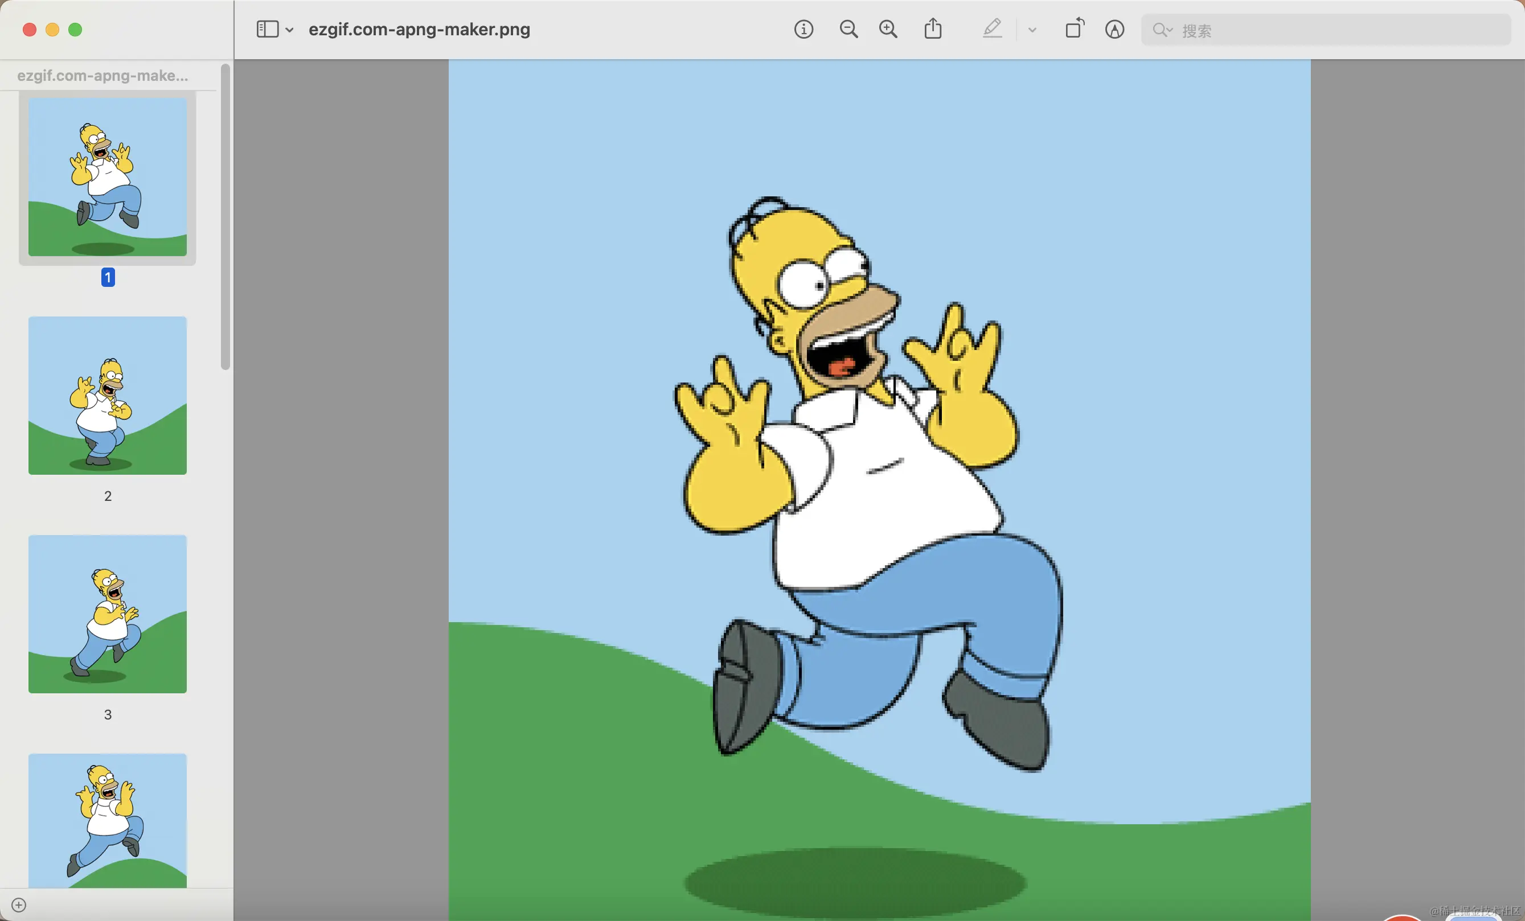Select the Highlight pen tool
The width and height of the screenshot is (1525, 921).
[992, 29]
